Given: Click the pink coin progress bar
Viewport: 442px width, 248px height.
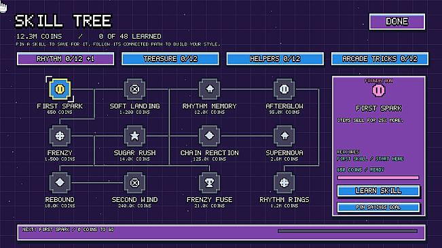Looking at the screenshot, I should pos(378,178).
